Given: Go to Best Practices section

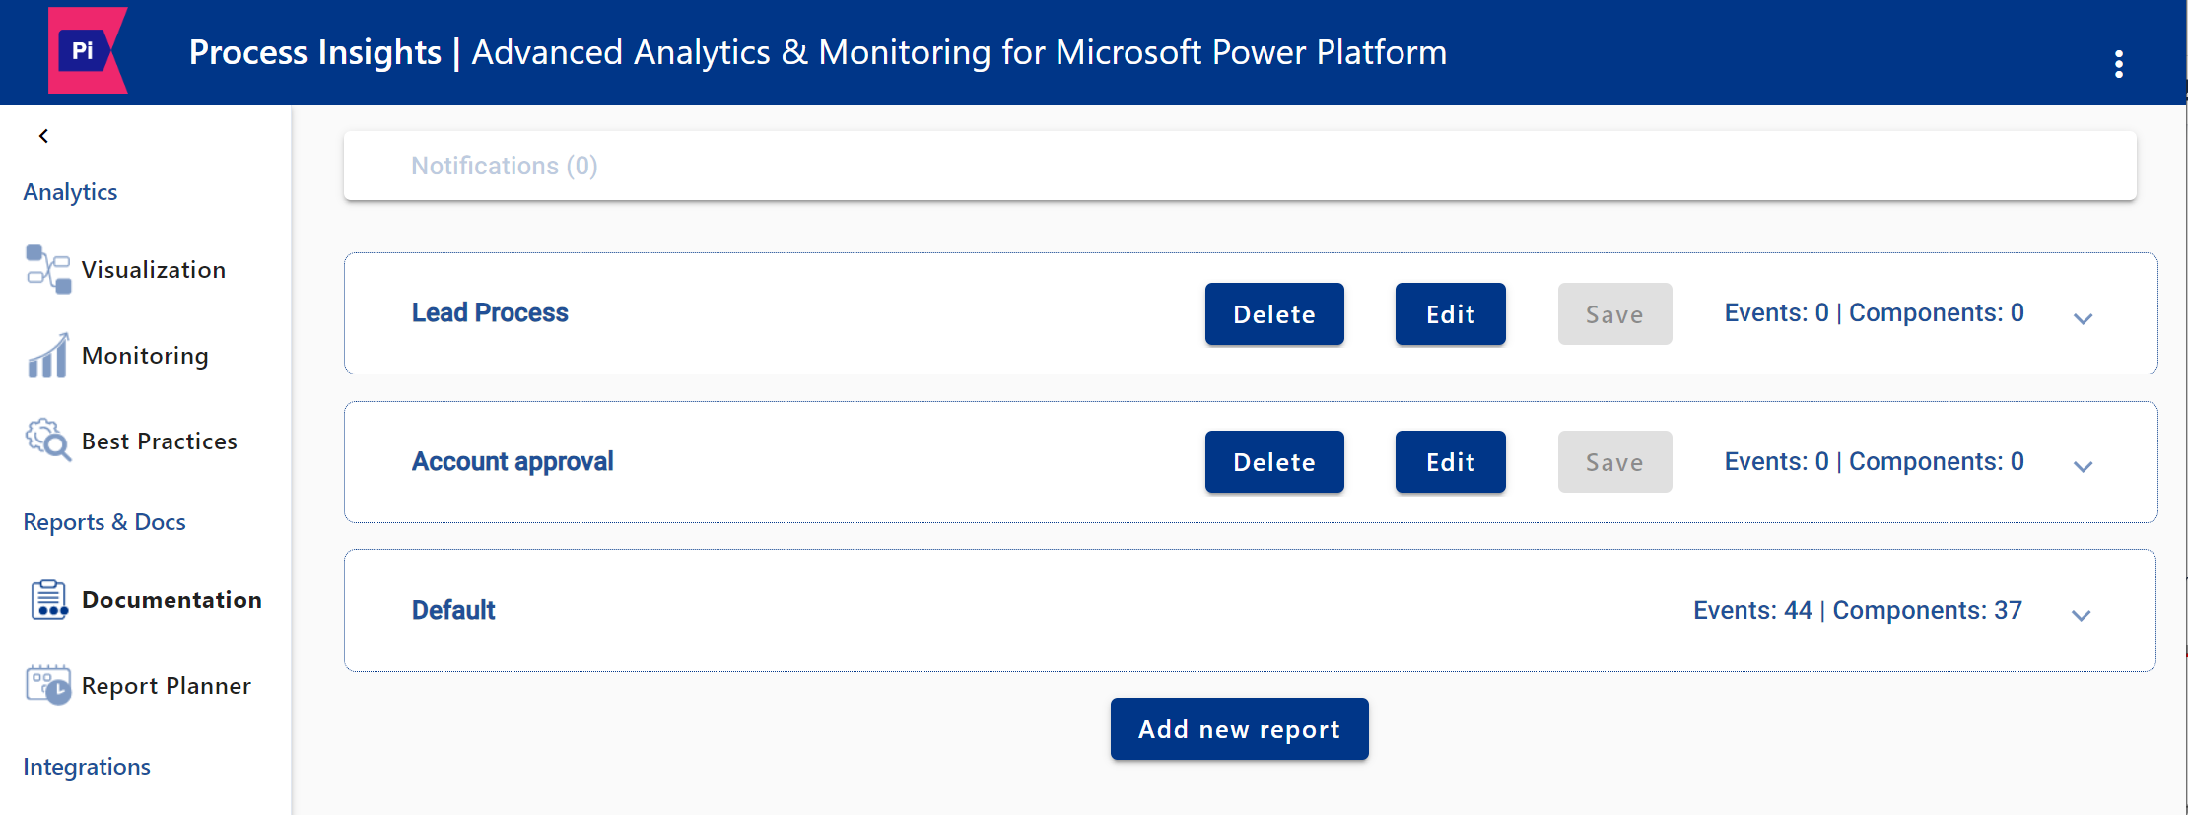Looking at the screenshot, I should [x=159, y=441].
